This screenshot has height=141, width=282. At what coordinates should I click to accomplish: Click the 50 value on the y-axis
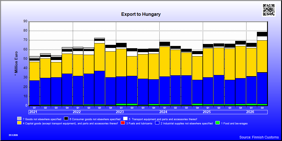coord(25,59)
